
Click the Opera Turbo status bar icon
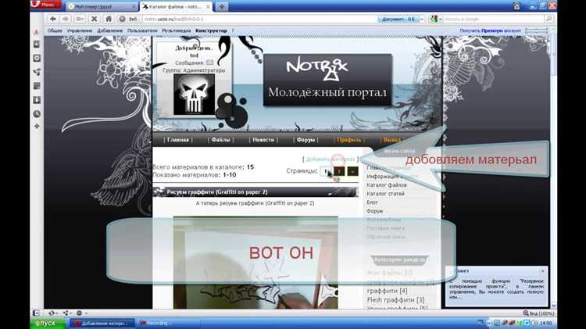pos(80,313)
